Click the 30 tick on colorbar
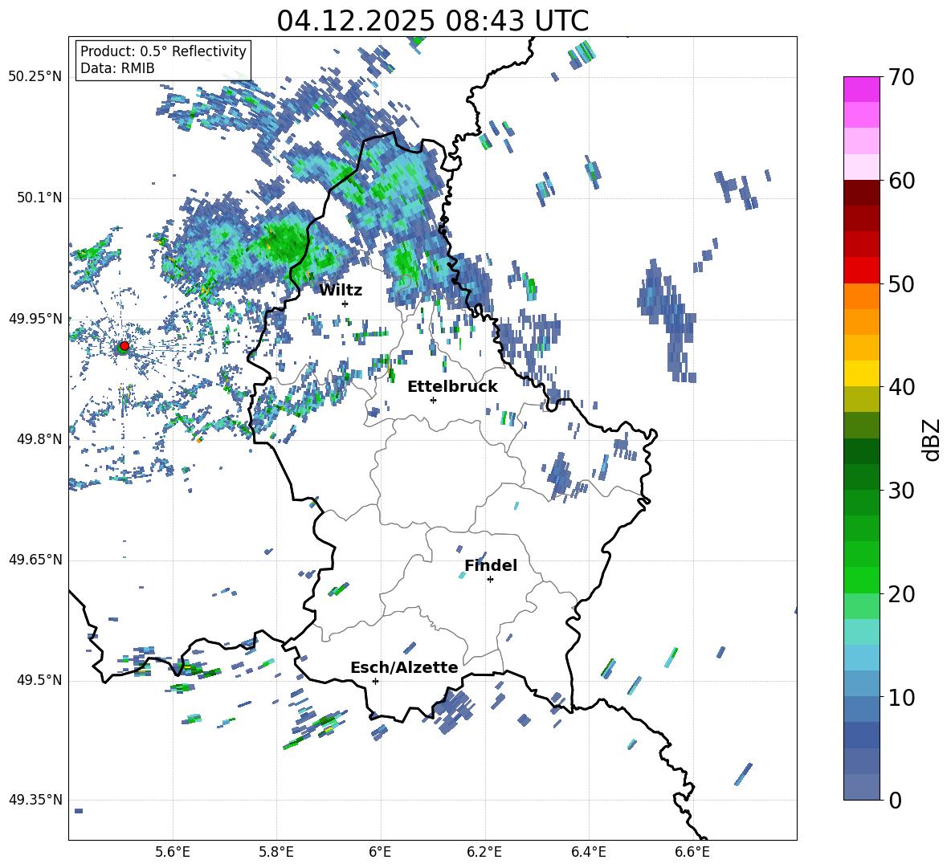 coord(901,491)
